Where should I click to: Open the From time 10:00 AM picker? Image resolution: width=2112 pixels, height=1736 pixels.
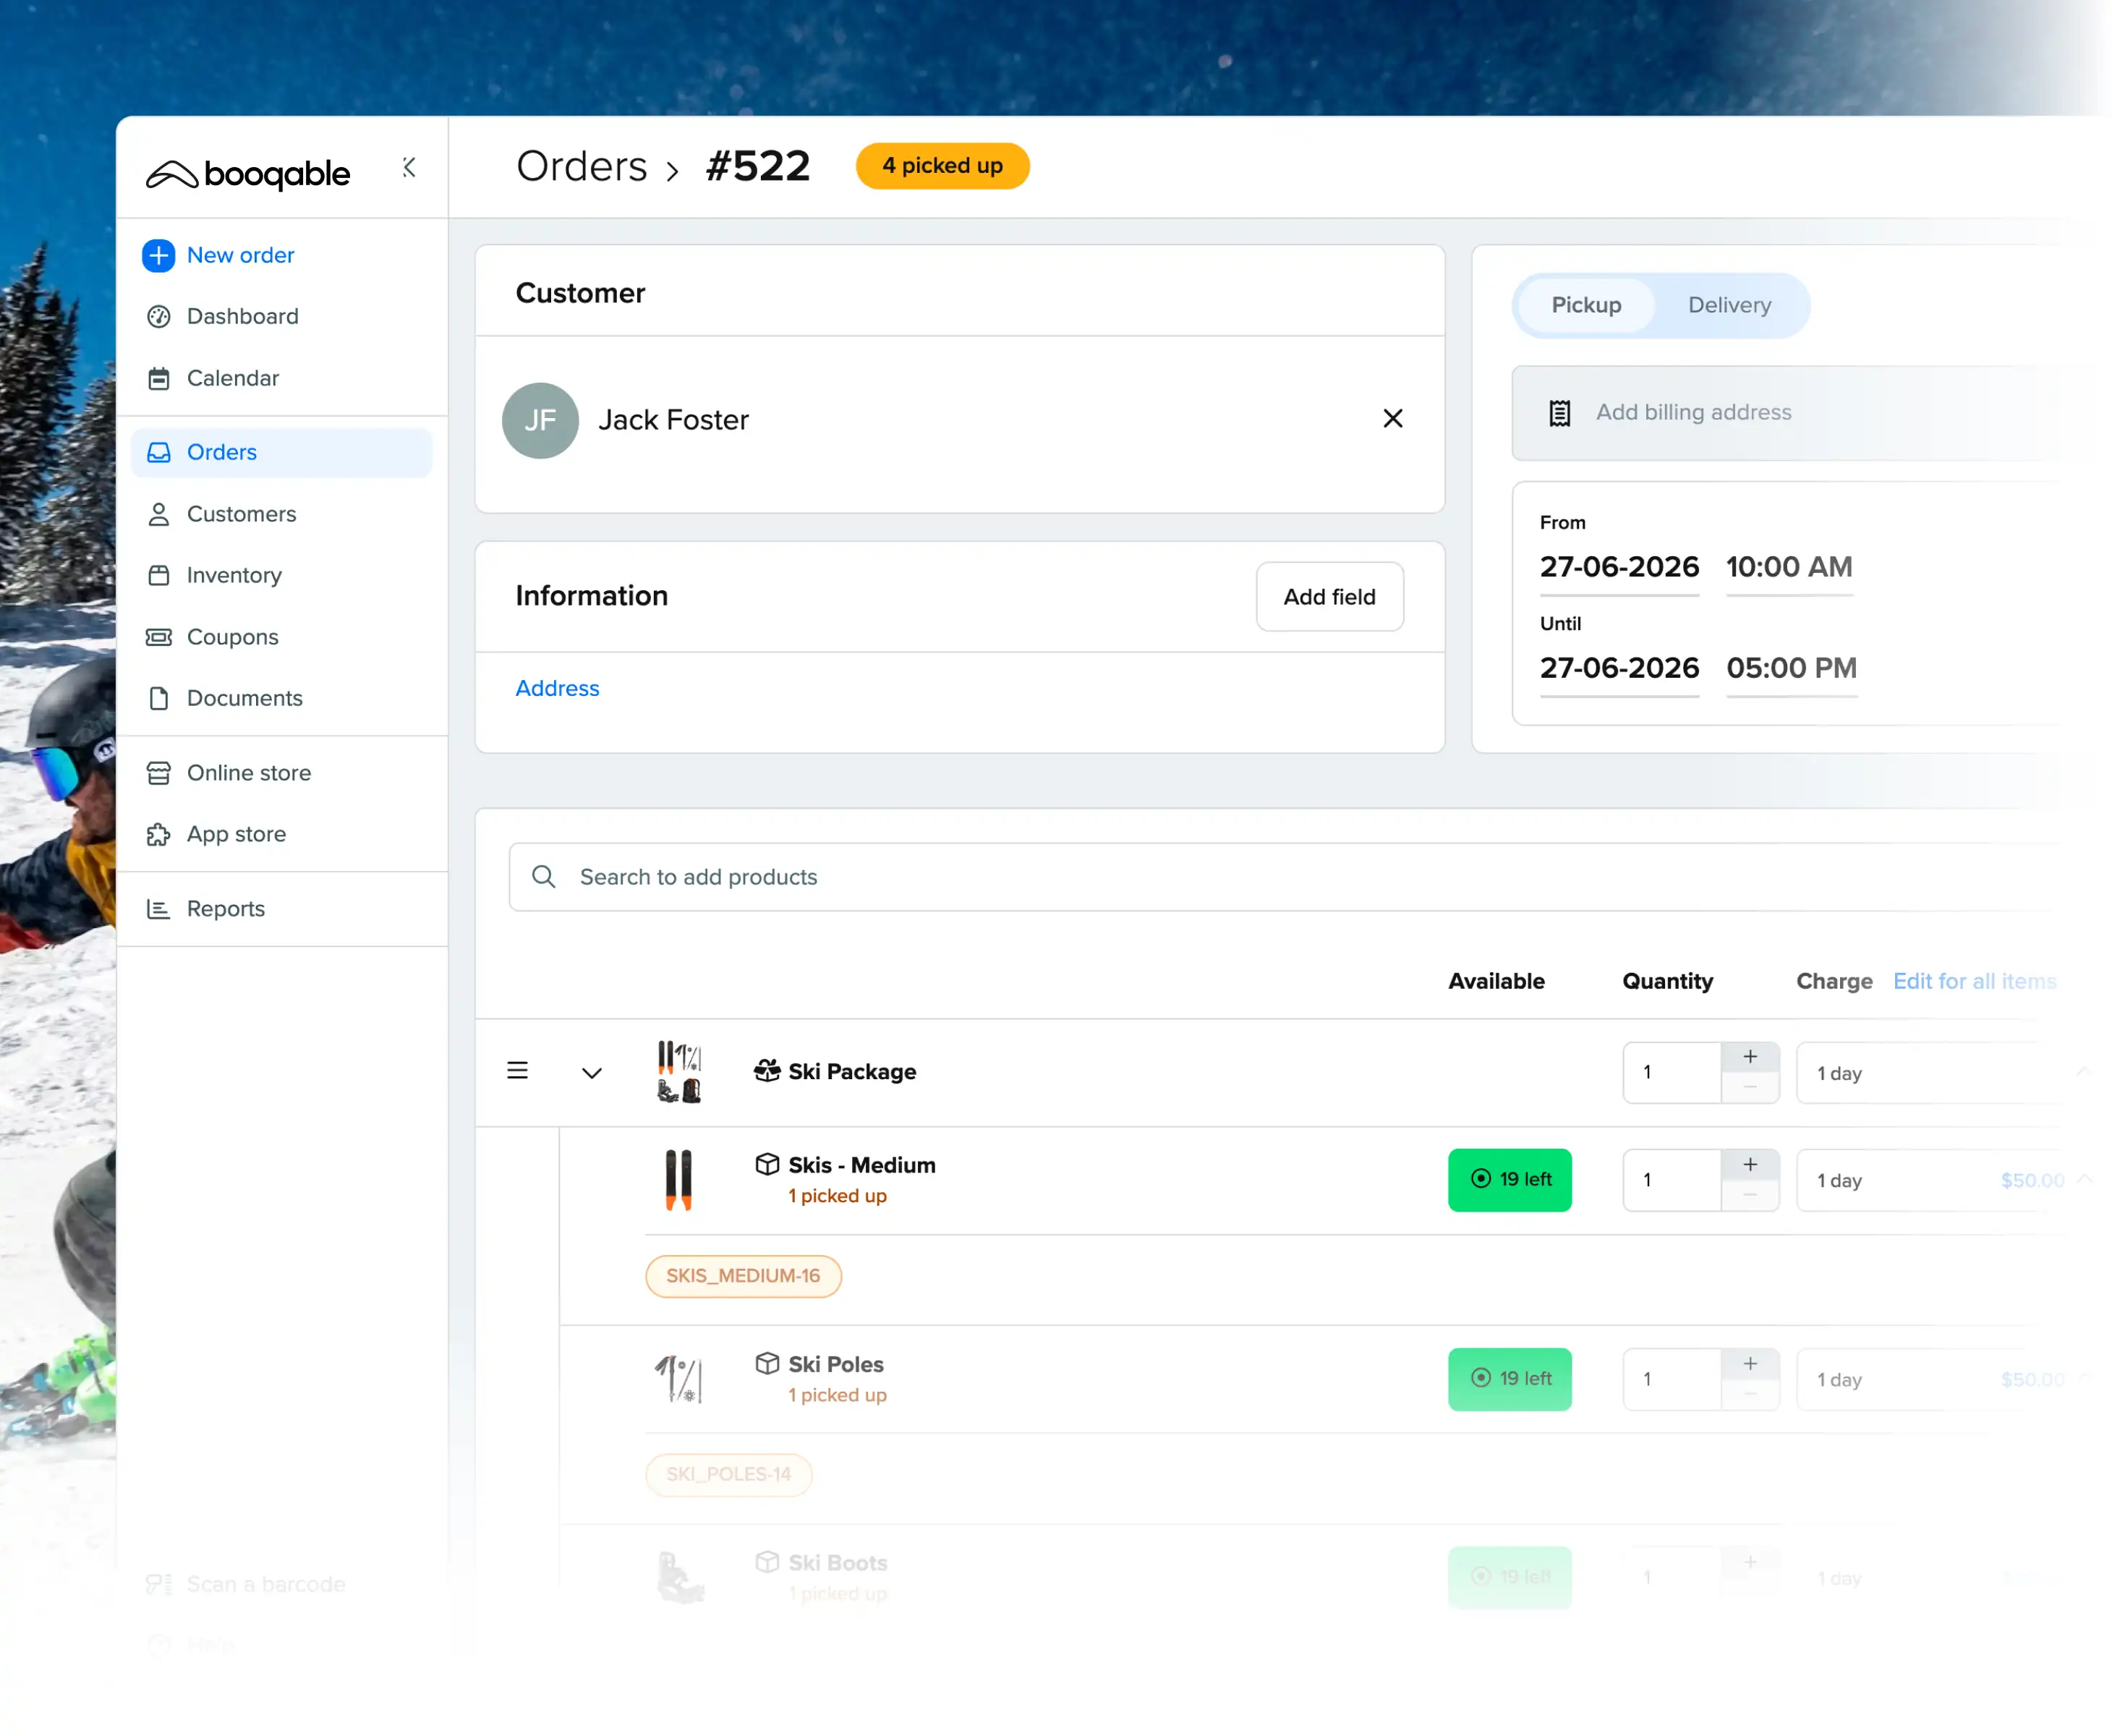pos(1789,568)
